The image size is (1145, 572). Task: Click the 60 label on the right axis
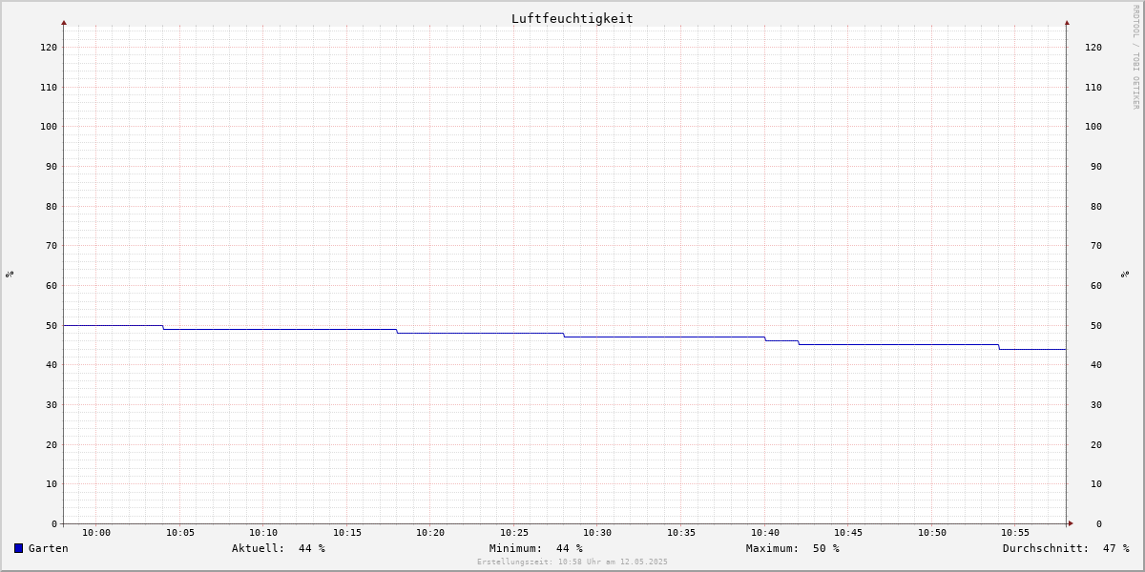tap(1096, 286)
